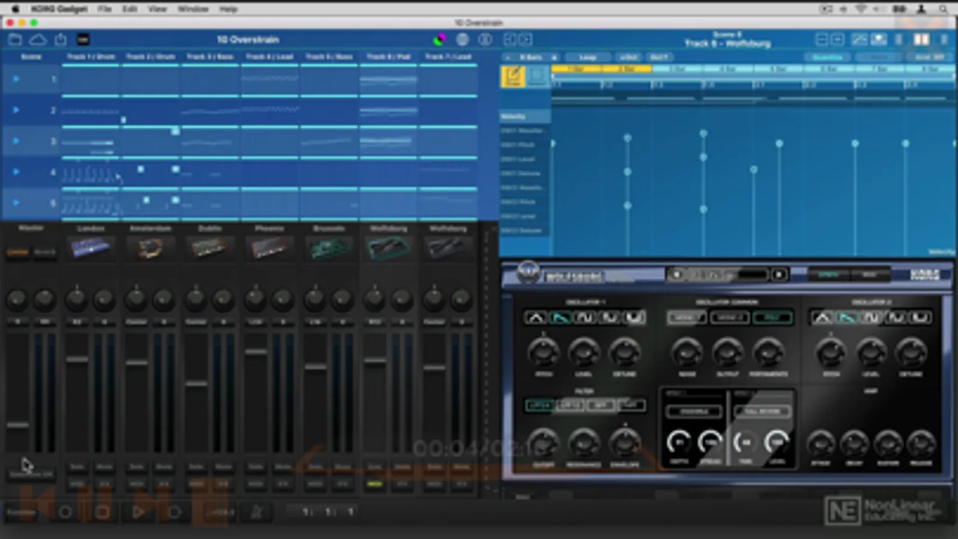Click the Oscillator 1 Pitch knob

coord(543,352)
